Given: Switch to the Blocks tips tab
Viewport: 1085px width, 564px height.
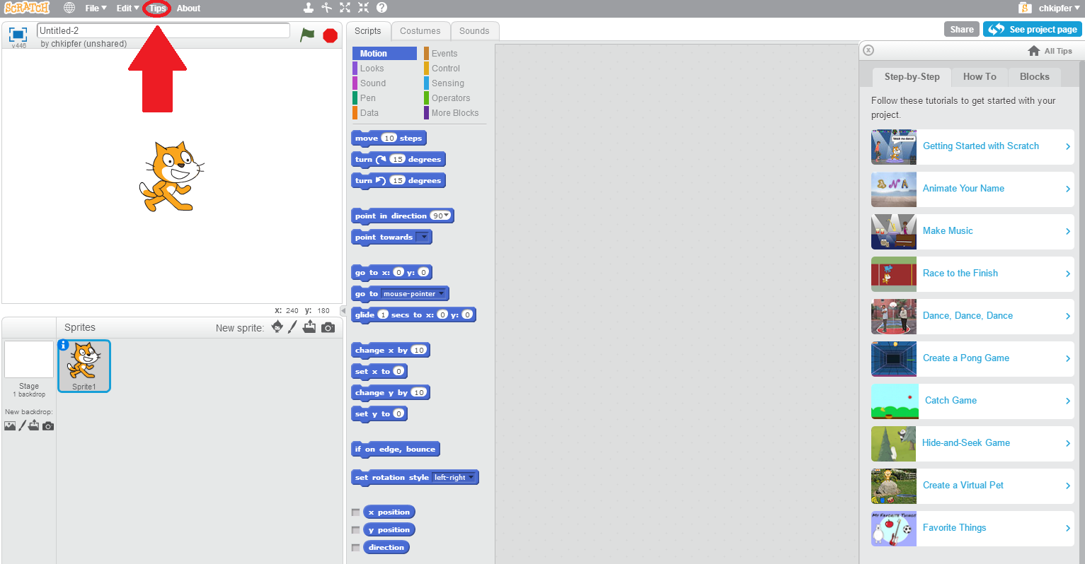Looking at the screenshot, I should point(1034,77).
